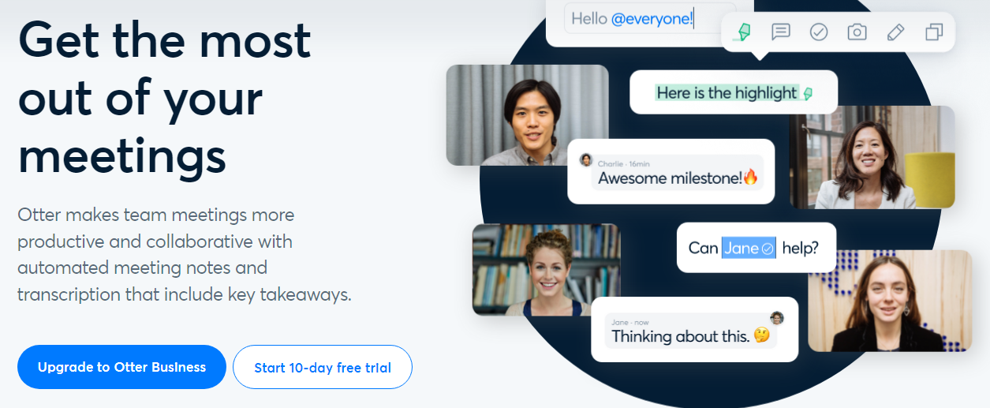Select the green highlighter icon in toolbar
Viewport: 990px width, 408px height.
tap(743, 32)
